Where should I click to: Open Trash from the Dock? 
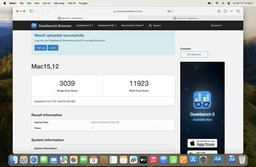tap(242, 160)
